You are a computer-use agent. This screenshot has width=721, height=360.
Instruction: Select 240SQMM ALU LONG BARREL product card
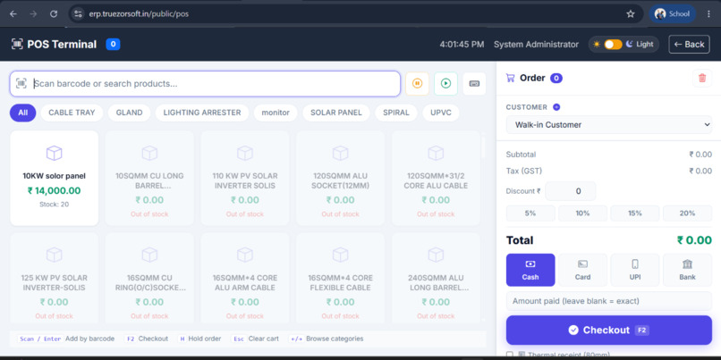tap(436, 278)
